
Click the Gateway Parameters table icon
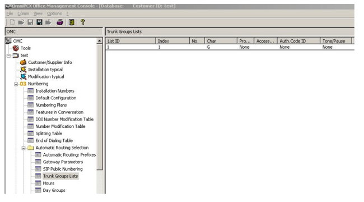(x=38, y=162)
